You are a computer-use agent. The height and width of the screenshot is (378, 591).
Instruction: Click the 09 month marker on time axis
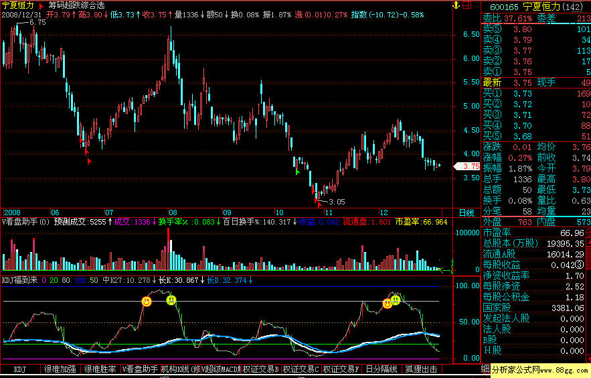tap(227, 212)
